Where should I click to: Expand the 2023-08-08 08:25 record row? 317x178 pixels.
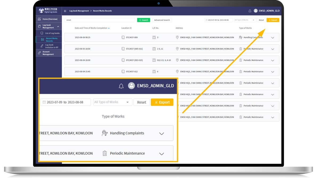(x=273, y=38)
